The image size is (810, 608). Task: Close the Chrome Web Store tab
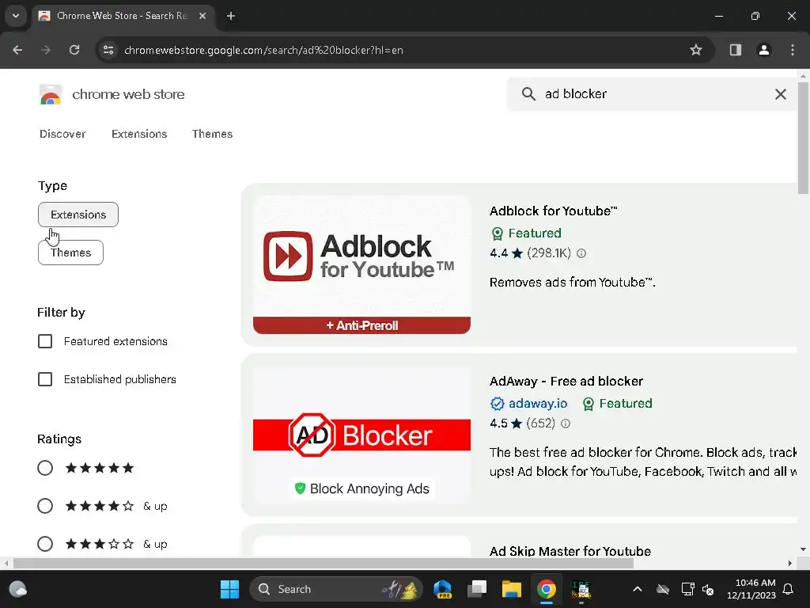202,16
